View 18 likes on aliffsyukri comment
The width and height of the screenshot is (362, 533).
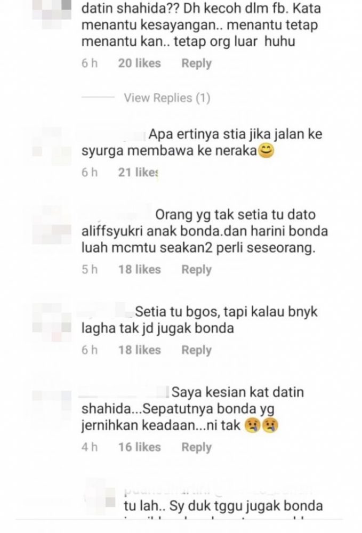click(139, 270)
